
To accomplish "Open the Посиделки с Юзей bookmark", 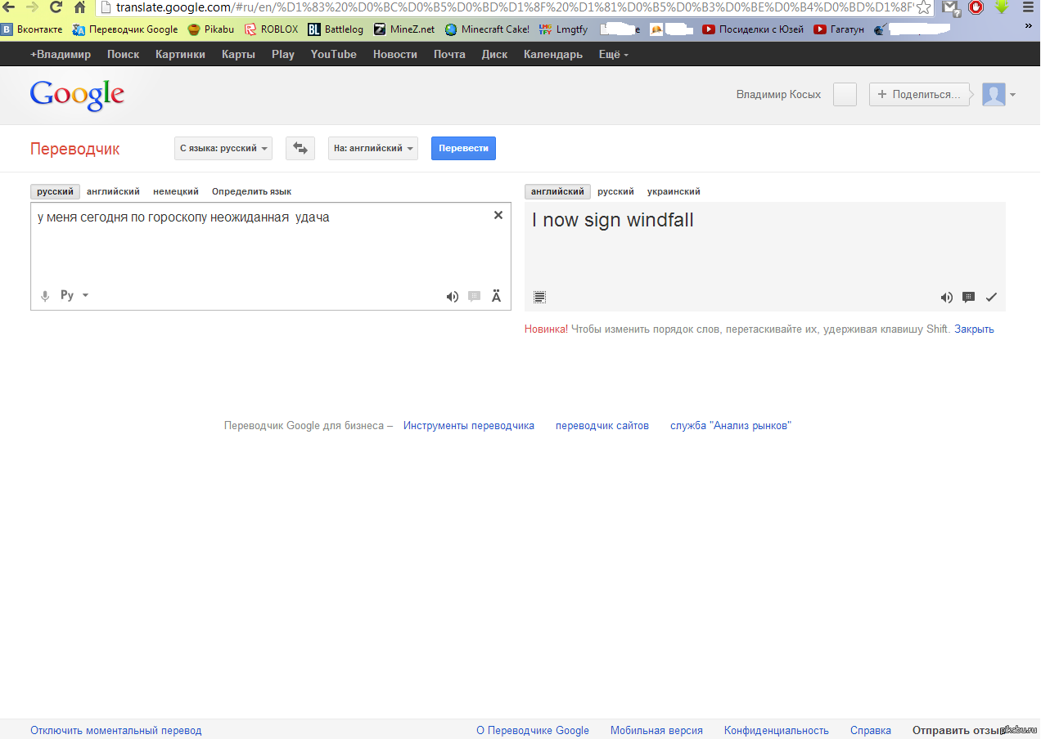I will tap(754, 29).
